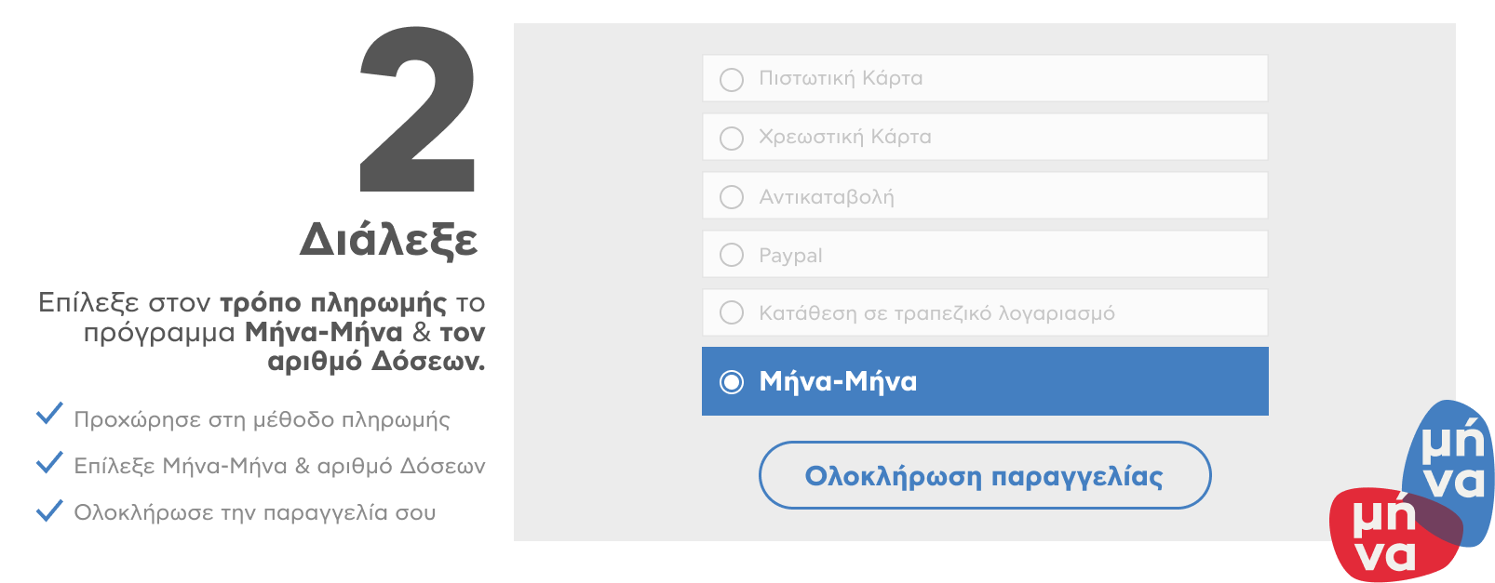Image resolution: width=1495 pixels, height=583 pixels.
Task: Select the Πιστωτική Κάρτα radio button
Action: point(732,79)
